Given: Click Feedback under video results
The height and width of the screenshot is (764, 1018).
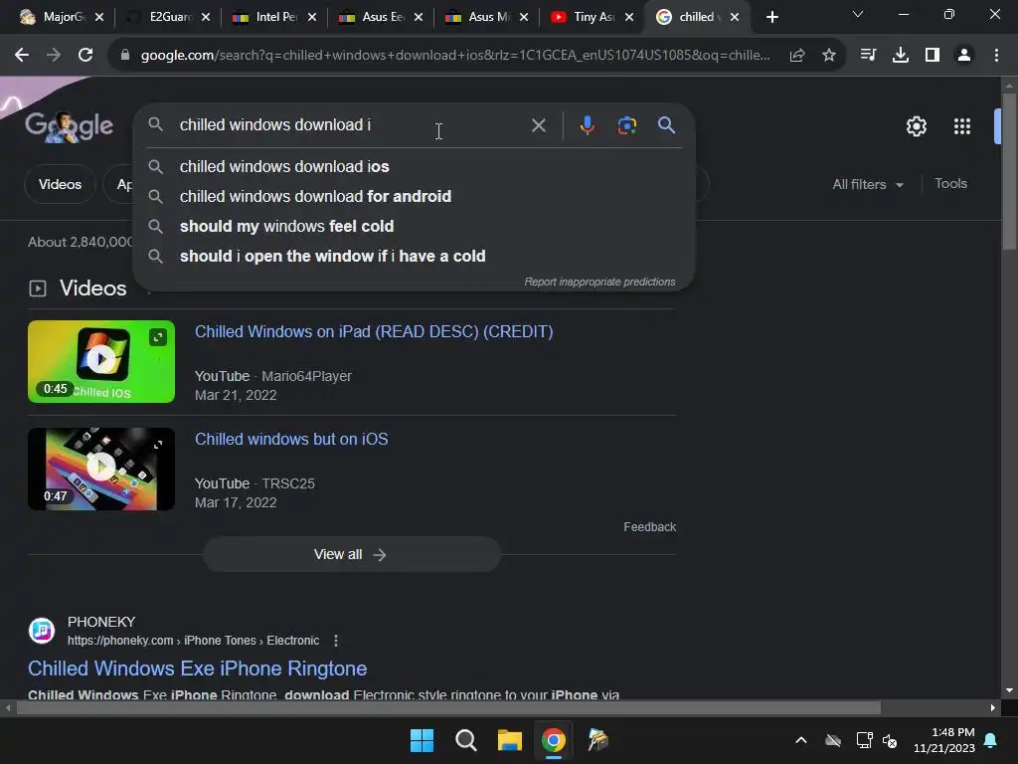Looking at the screenshot, I should tap(649, 527).
